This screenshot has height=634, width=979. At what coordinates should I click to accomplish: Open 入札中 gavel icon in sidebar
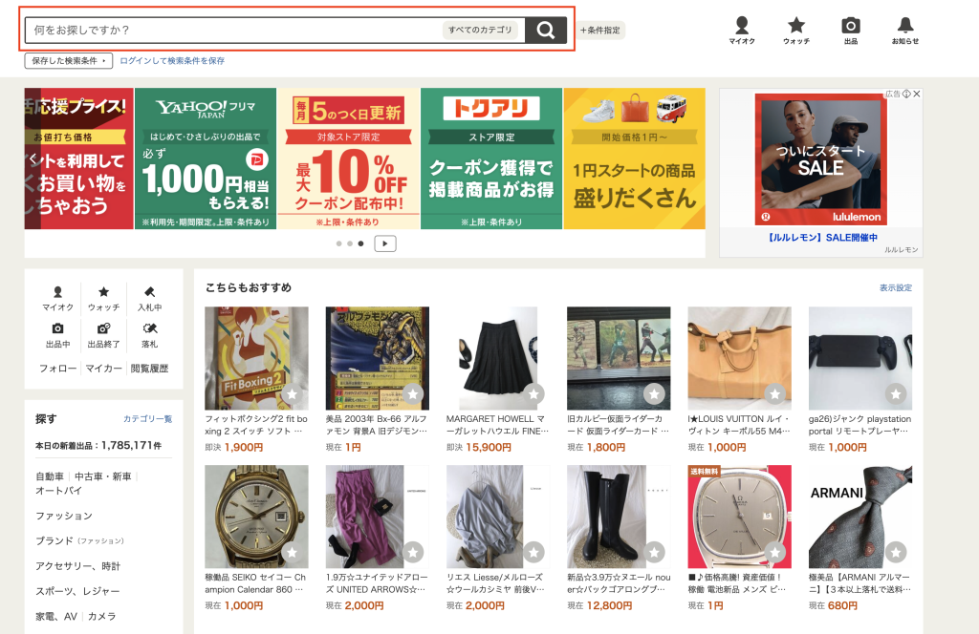pos(150,299)
